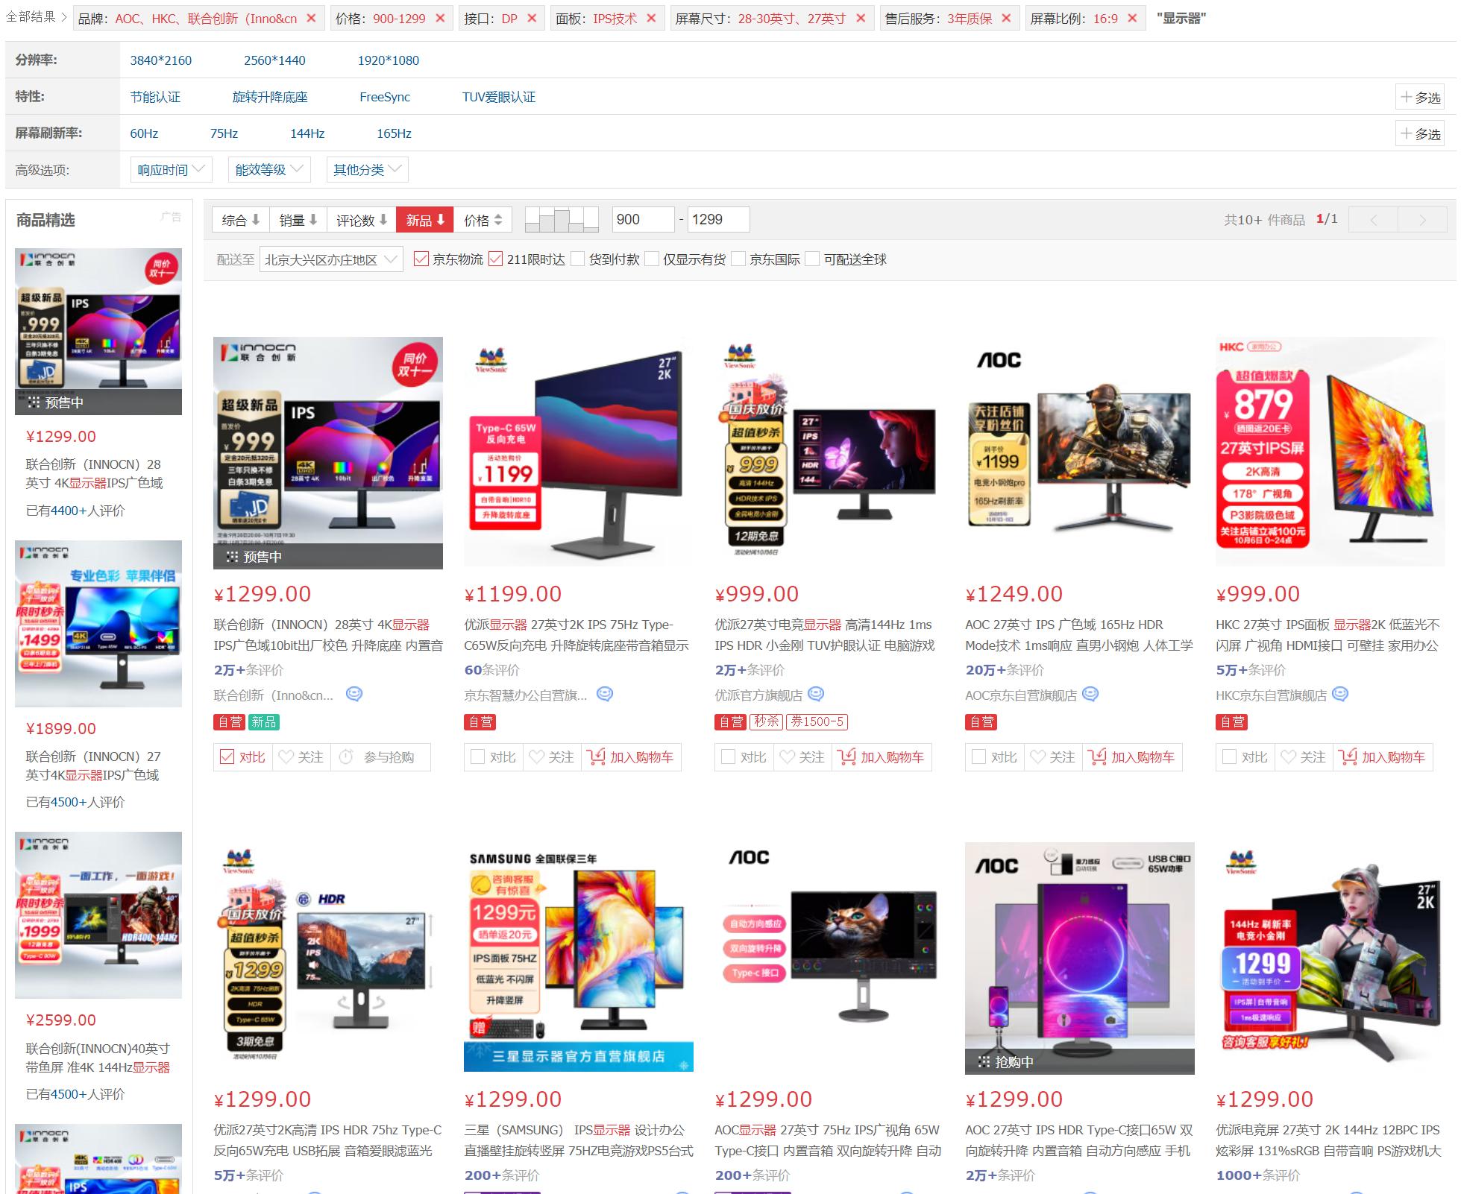Image resolution: width=1461 pixels, height=1194 pixels.
Task: Click 多选 plus icon in 特性 row
Action: (1407, 97)
